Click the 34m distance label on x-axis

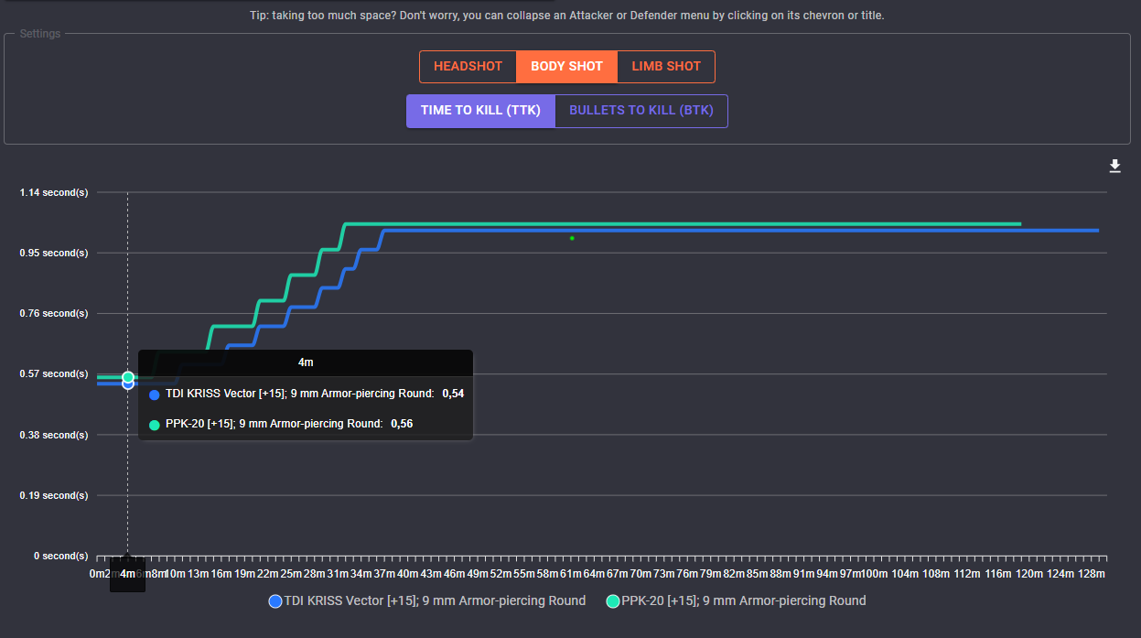click(361, 574)
